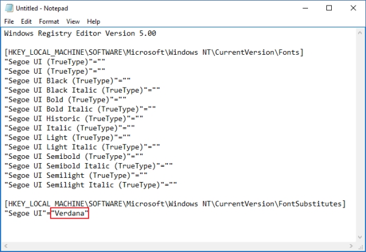The image size is (366, 252).
Task: Click the "Segoe UI Semibold (TrueType)" line
Action: click(x=74, y=156)
